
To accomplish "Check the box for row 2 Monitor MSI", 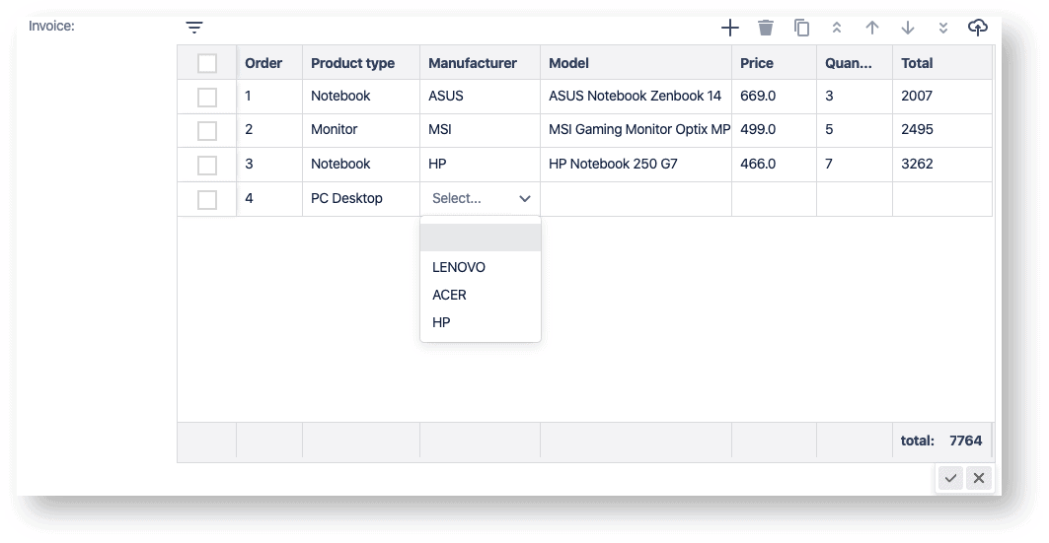I will pyautogui.click(x=207, y=130).
